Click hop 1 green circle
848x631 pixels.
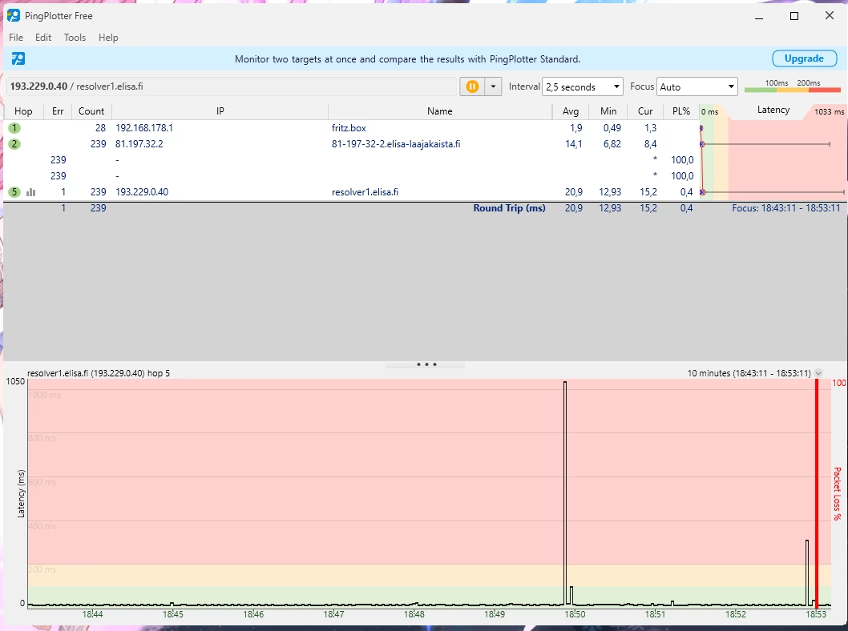(14, 128)
